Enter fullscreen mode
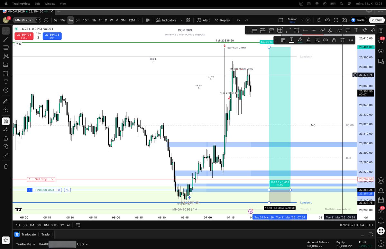 pyautogui.click(x=336, y=20)
